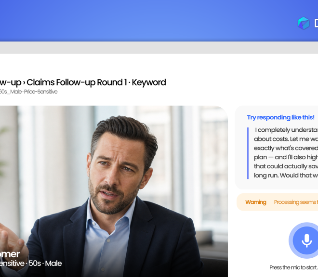
Task: Click the '50s · Male' caption on the video
Action: click(45, 264)
